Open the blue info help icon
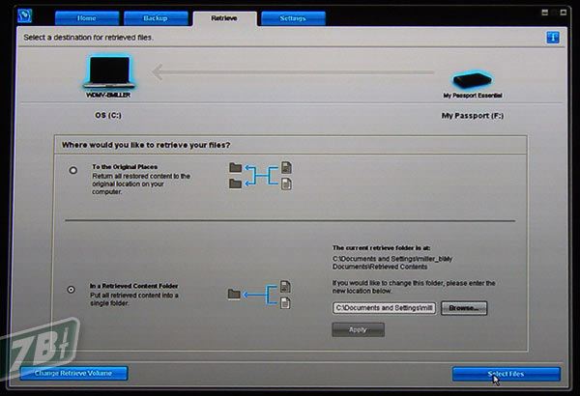 coord(553,38)
